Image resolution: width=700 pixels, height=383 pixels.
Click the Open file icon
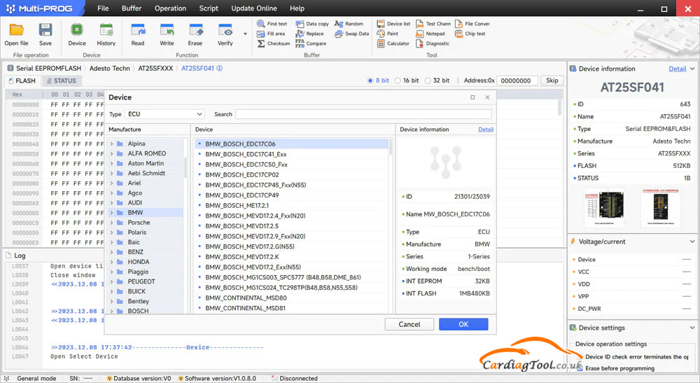(17, 30)
